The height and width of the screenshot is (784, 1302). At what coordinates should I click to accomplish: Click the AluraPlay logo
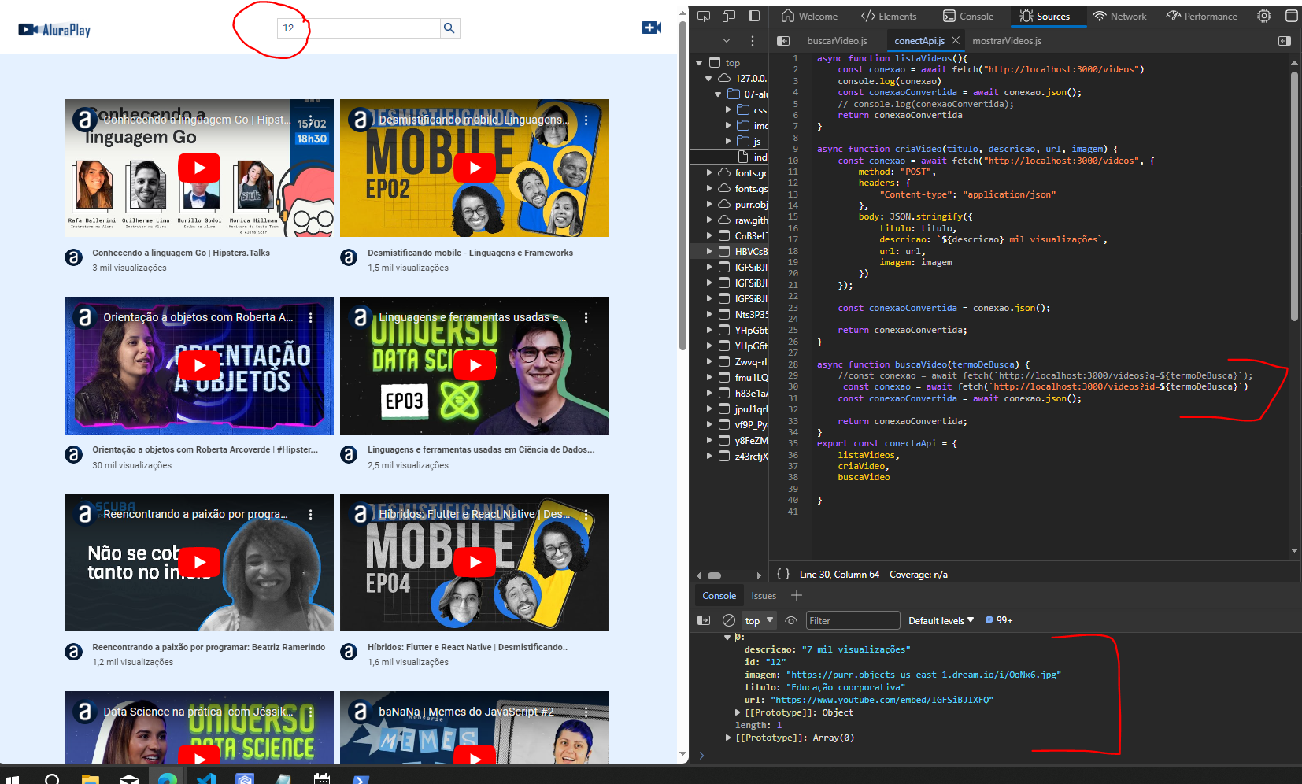tap(55, 30)
